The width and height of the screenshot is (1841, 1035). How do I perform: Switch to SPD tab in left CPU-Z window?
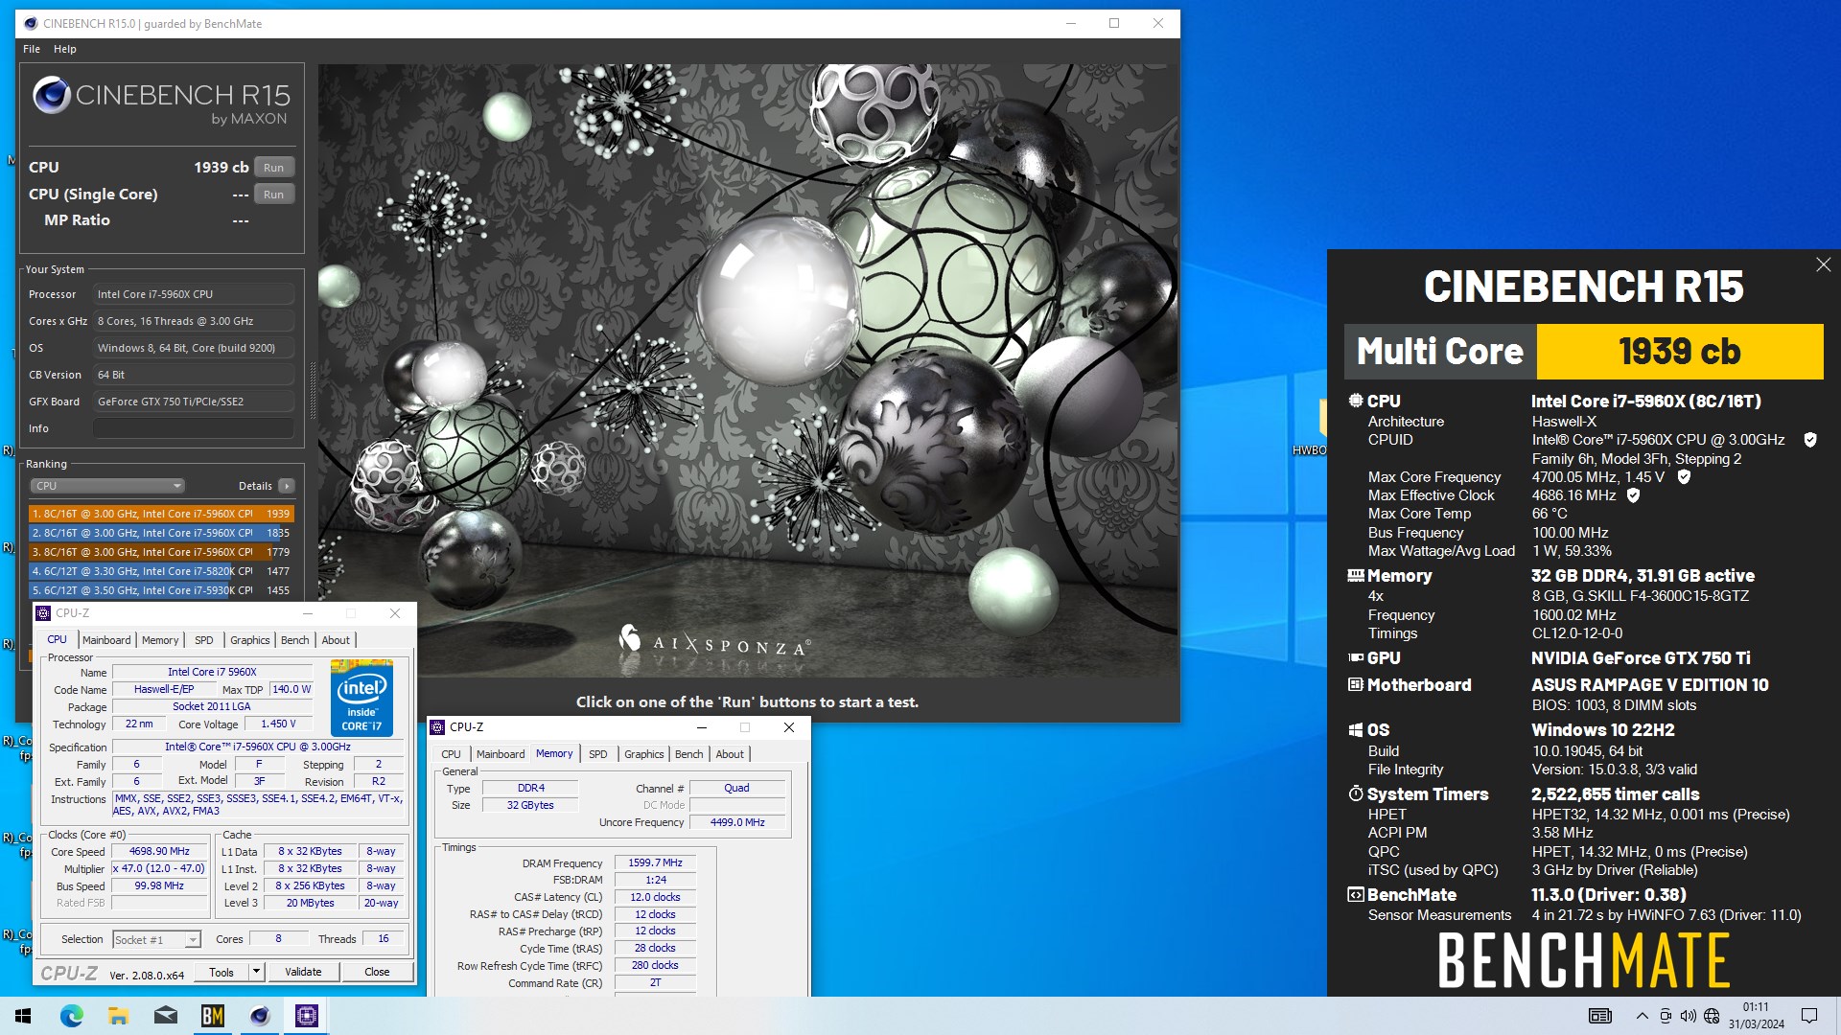click(204, 640)
